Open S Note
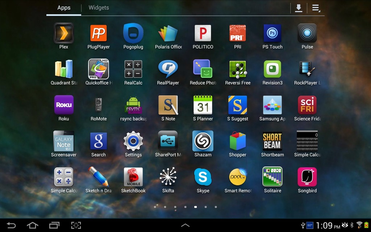The width and height of the screenshot is (371, 232). coord(168,105)
